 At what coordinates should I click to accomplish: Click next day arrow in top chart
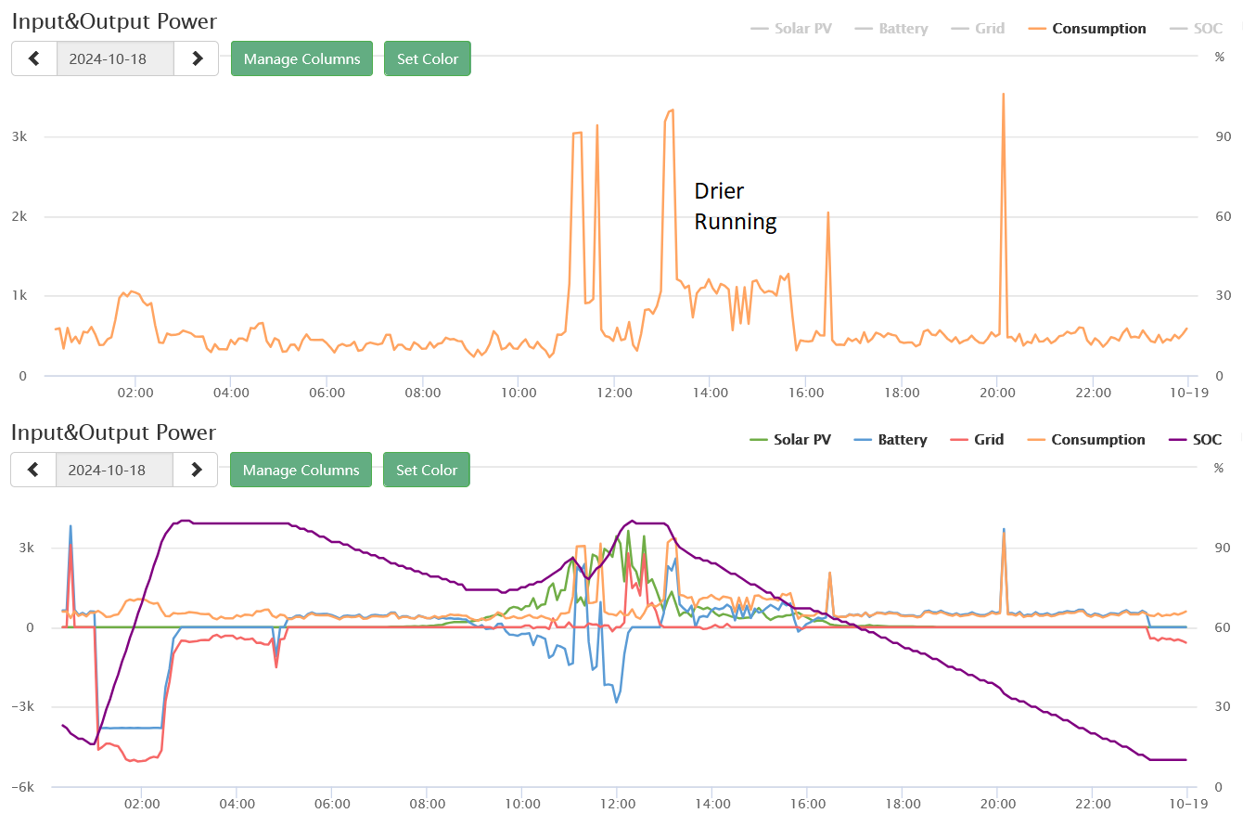[x=197, y=58]
